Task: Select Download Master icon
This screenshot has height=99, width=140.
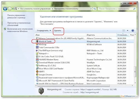Action: 37,63
